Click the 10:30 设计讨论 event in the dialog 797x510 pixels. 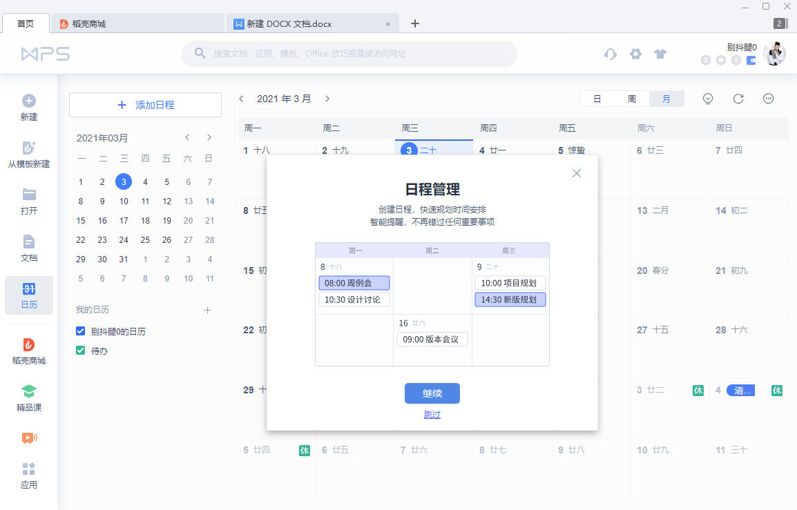[x=354, y=300]
